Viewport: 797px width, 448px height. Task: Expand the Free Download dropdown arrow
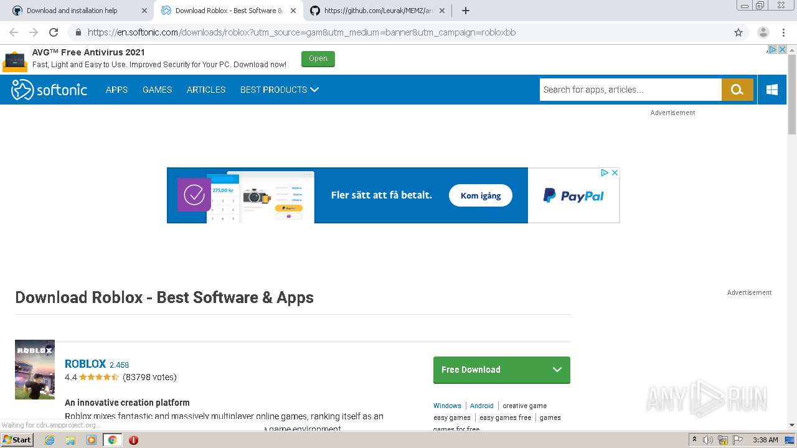pos(557,370)
